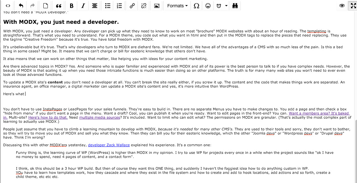Image resolution: width=357 pixels, height=183 pixels.
Task: Undo the last edit
Action: [21, 6]
